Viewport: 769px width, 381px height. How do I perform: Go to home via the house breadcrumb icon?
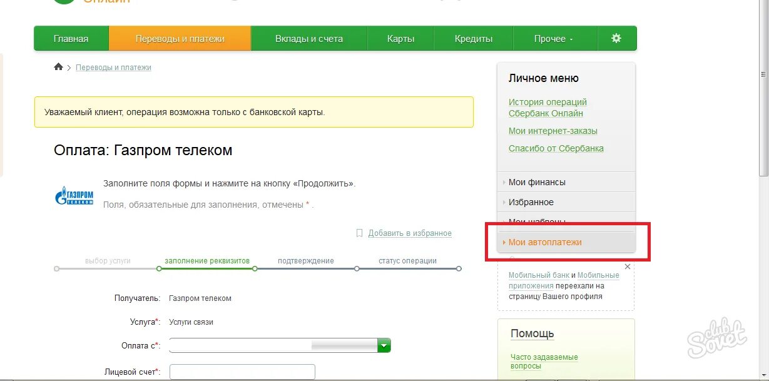pos(59,67)
